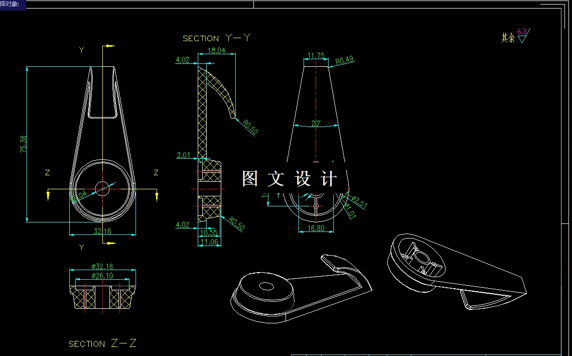
Task: Select the 11.06 dimension text
Action: [x=209, y=242]
